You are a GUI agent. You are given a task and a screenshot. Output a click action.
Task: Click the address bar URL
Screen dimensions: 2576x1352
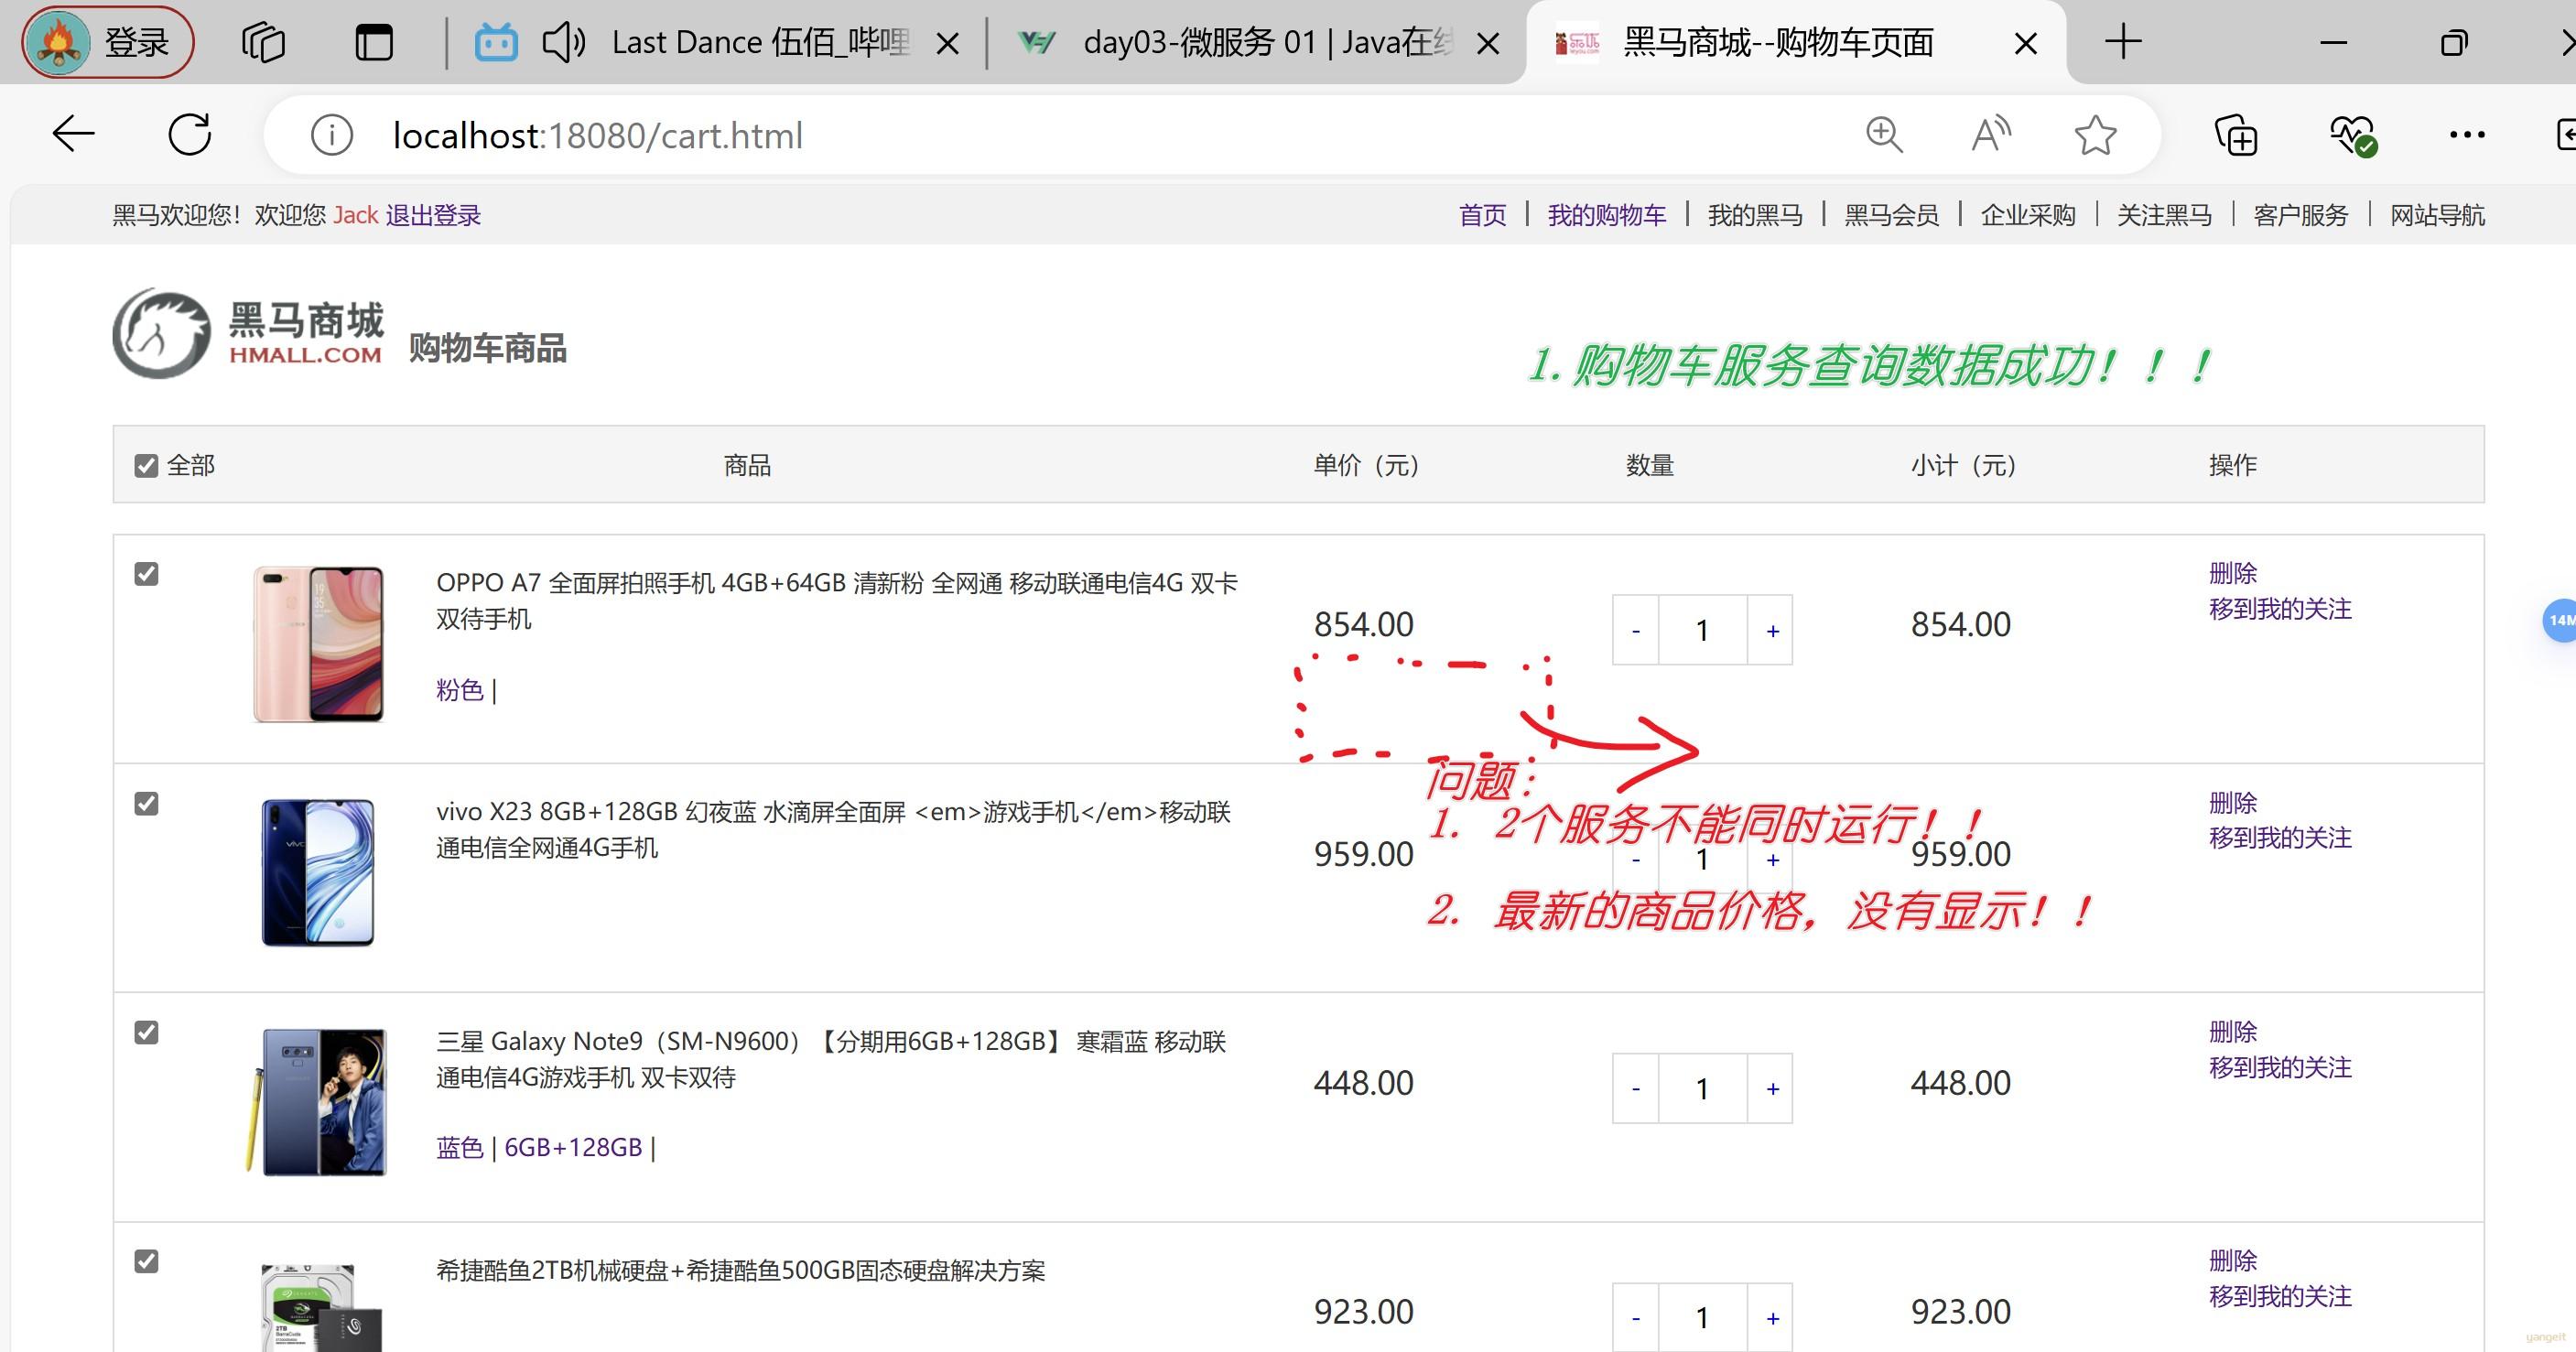pos(597,135)
